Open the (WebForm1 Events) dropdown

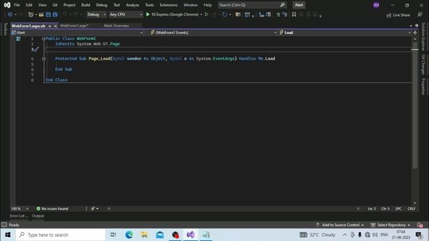213,33
